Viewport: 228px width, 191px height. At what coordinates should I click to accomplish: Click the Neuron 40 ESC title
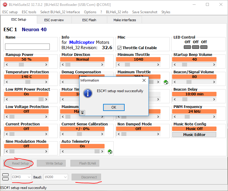click(x=34, y=29)
